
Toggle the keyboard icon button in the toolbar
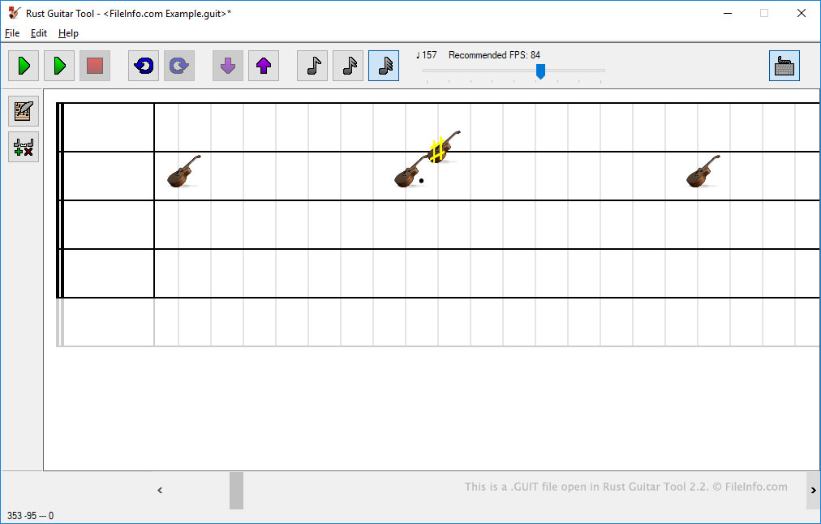(784, 66)
